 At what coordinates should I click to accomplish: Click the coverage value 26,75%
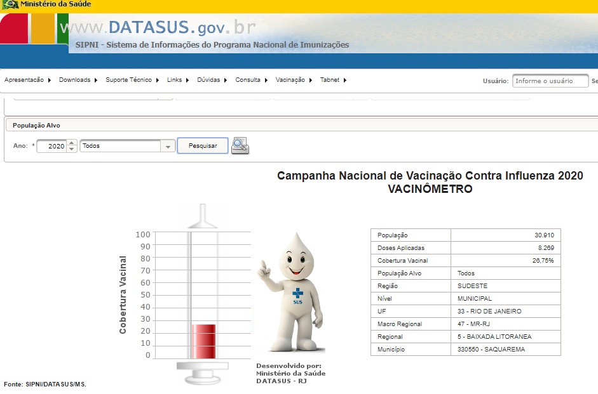point(543,261)
